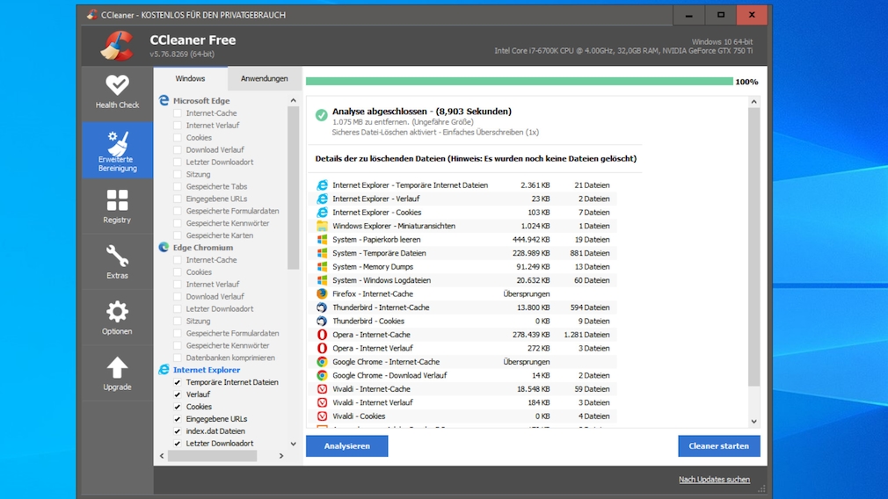The height and width of the screenshot is (499, 888).
Task: Click the 881 Dateien count
Action: tap(590, 253)
